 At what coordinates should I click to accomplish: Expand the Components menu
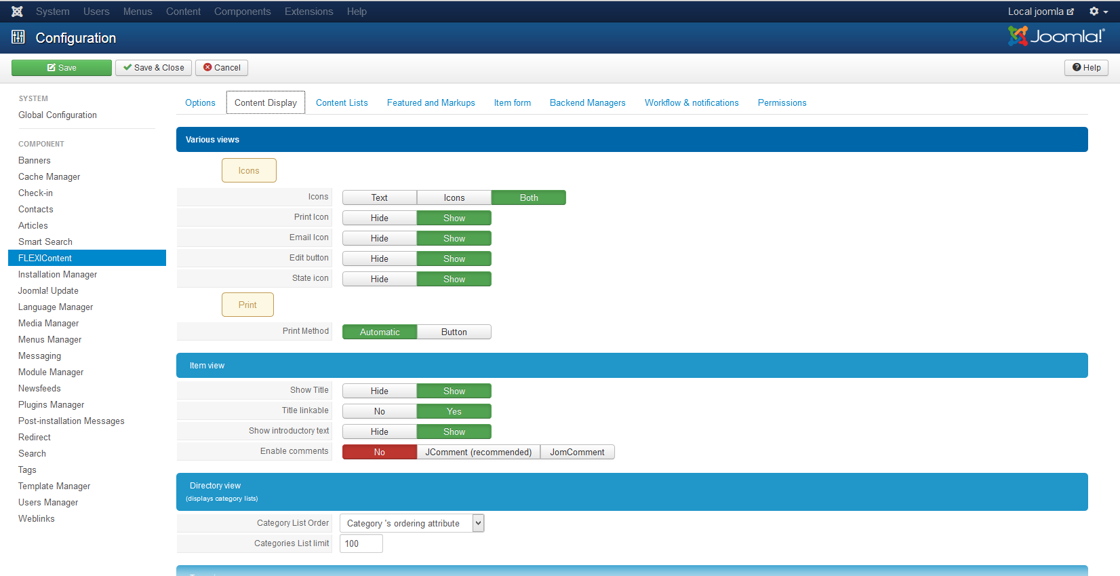tap(242, 12)
